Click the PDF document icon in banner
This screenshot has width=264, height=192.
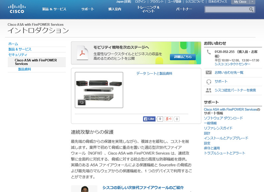tap(82, 53)
